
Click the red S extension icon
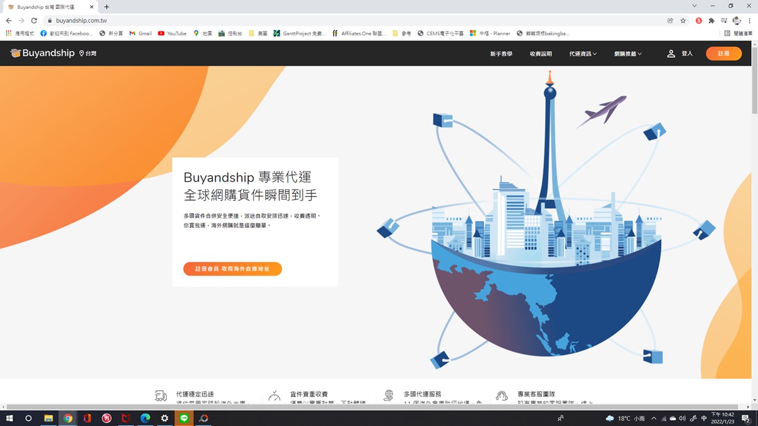pos(699,20)
